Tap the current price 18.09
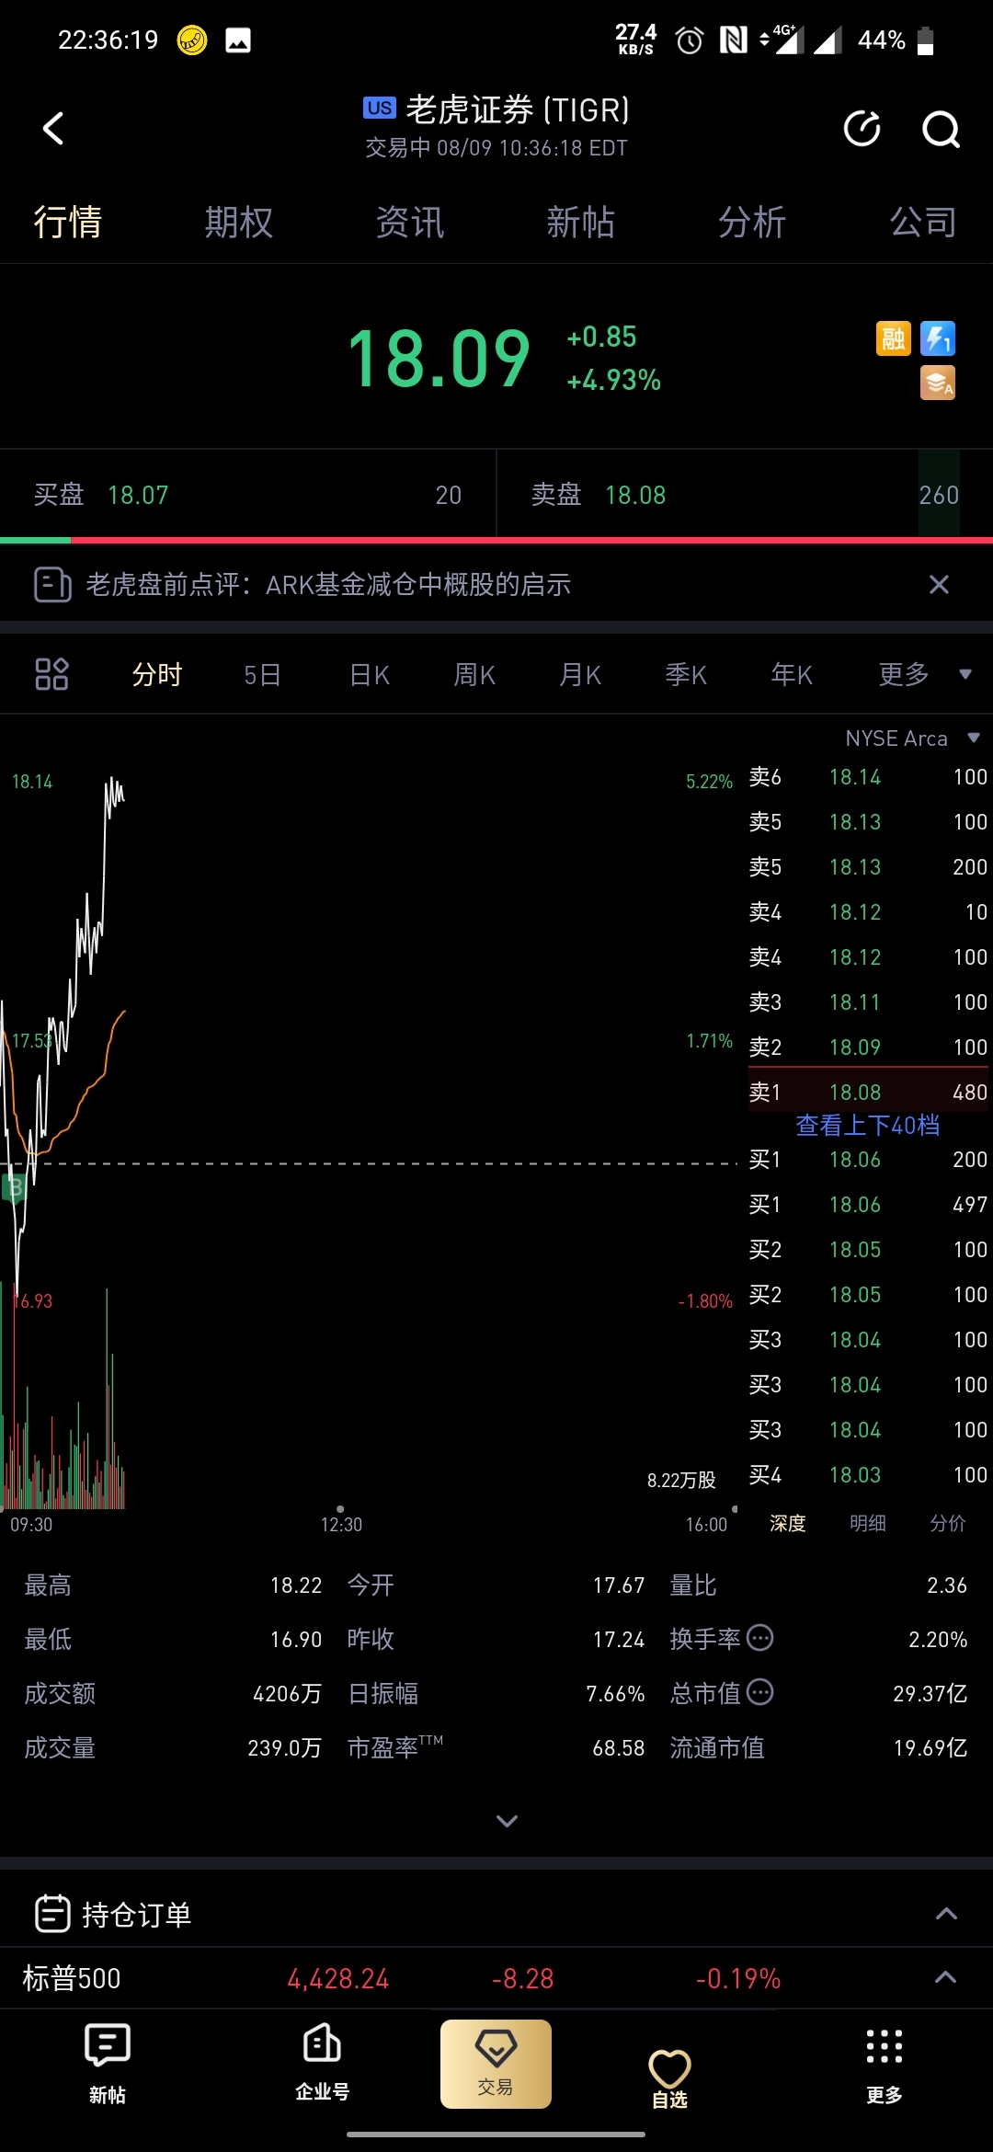 (439, 359)
